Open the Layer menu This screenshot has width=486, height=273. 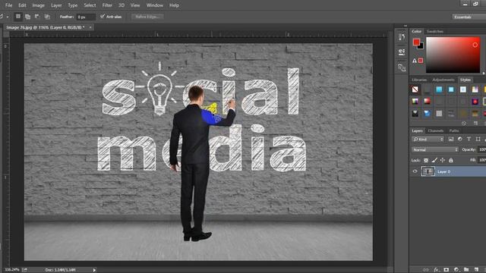pos(56,5)
